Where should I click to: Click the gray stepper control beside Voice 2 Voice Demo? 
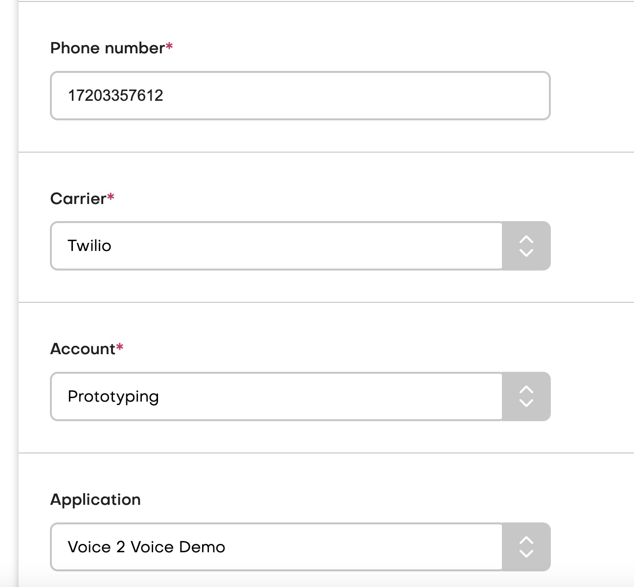526,547
